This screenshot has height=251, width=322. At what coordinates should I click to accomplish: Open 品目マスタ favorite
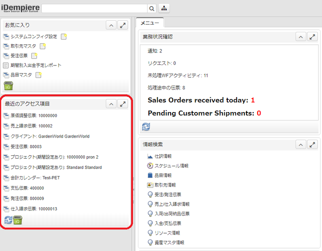coord(21,75)
